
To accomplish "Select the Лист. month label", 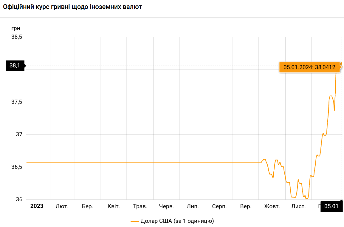I will click(x=298, y=206).
